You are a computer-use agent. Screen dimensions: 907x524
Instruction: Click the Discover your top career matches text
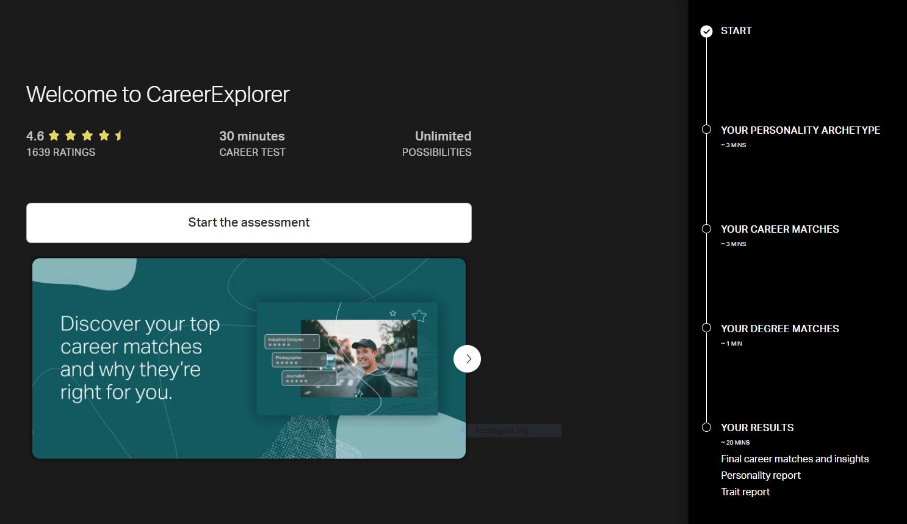(140, 358)
